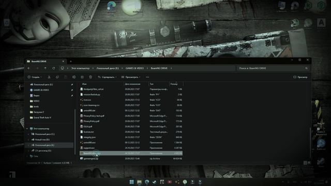This screenshot has width=331, height=186.
Task: Go to Локальный диск (E:) breadcrumb
Action: point(108,68)
